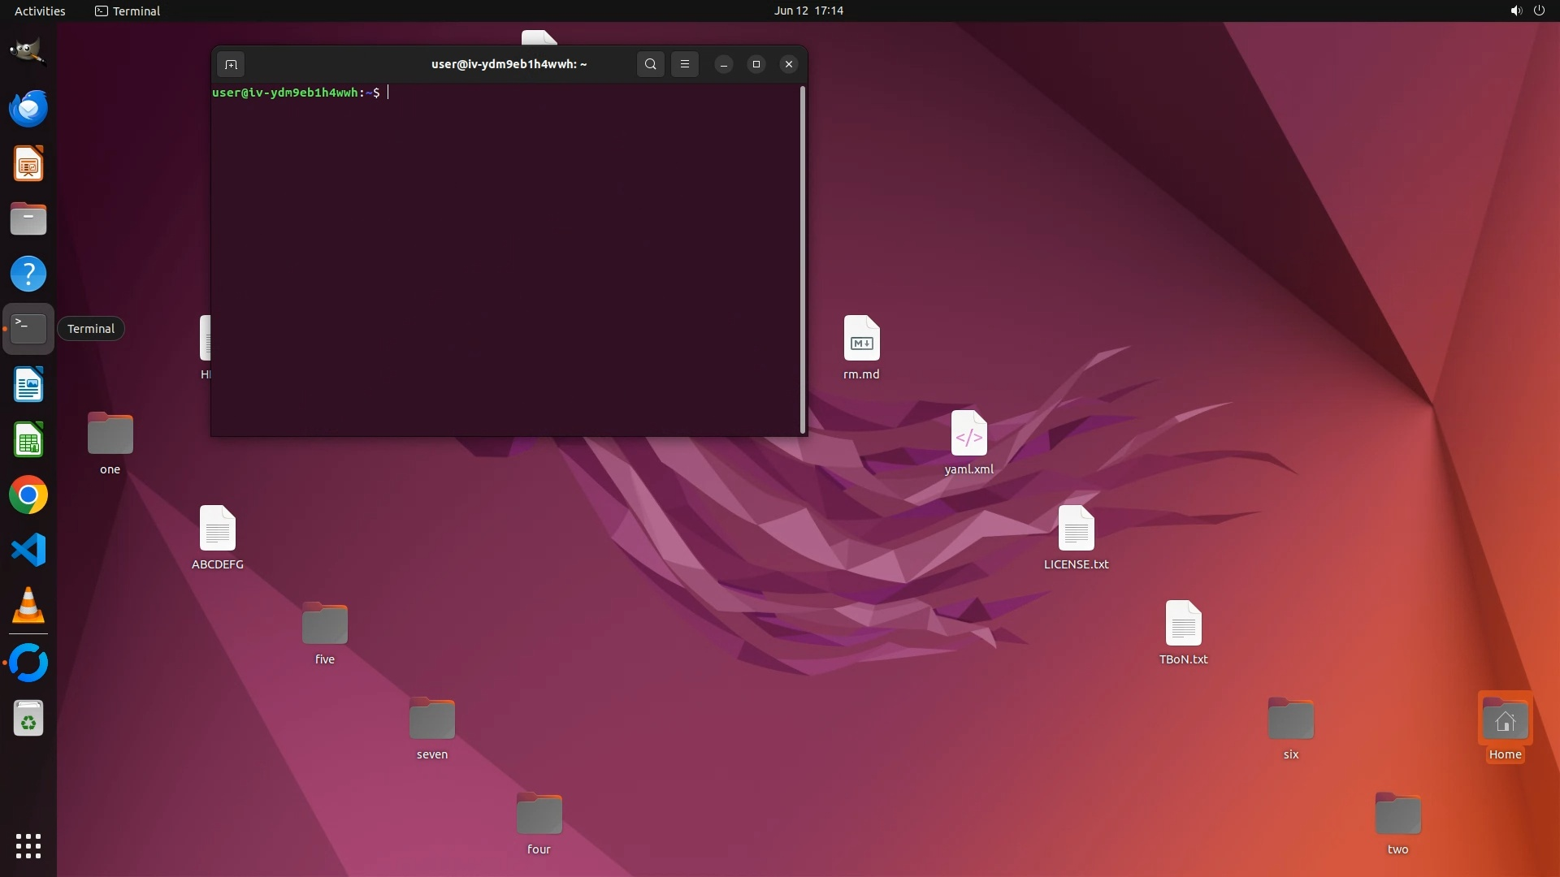Click the Terminal app menu
Viewport: 1560px width, 877px height.
128,11
